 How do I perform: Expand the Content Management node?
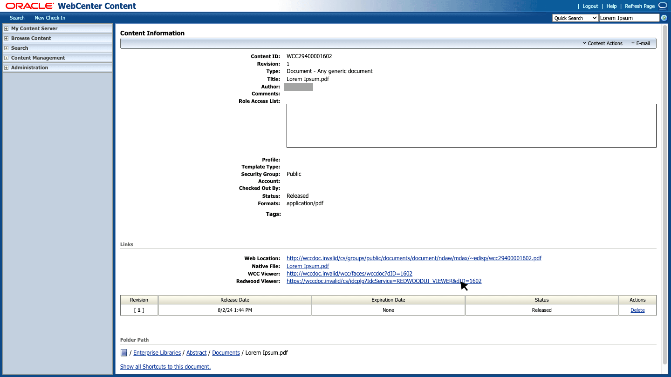(7, 58)
